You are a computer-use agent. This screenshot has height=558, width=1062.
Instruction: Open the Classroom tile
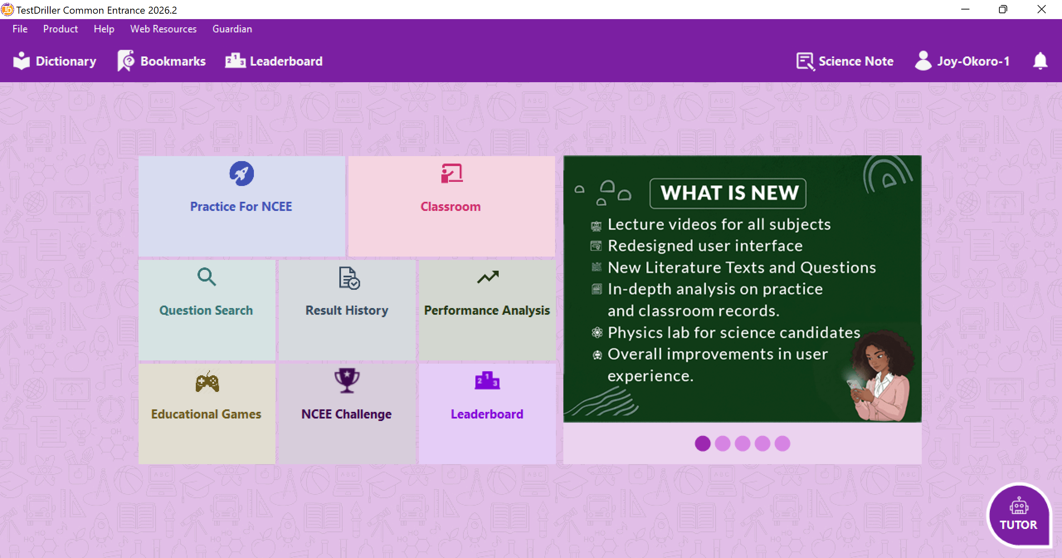point(451,206)
